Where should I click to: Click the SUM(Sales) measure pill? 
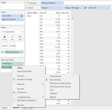(x=12, y=63)
